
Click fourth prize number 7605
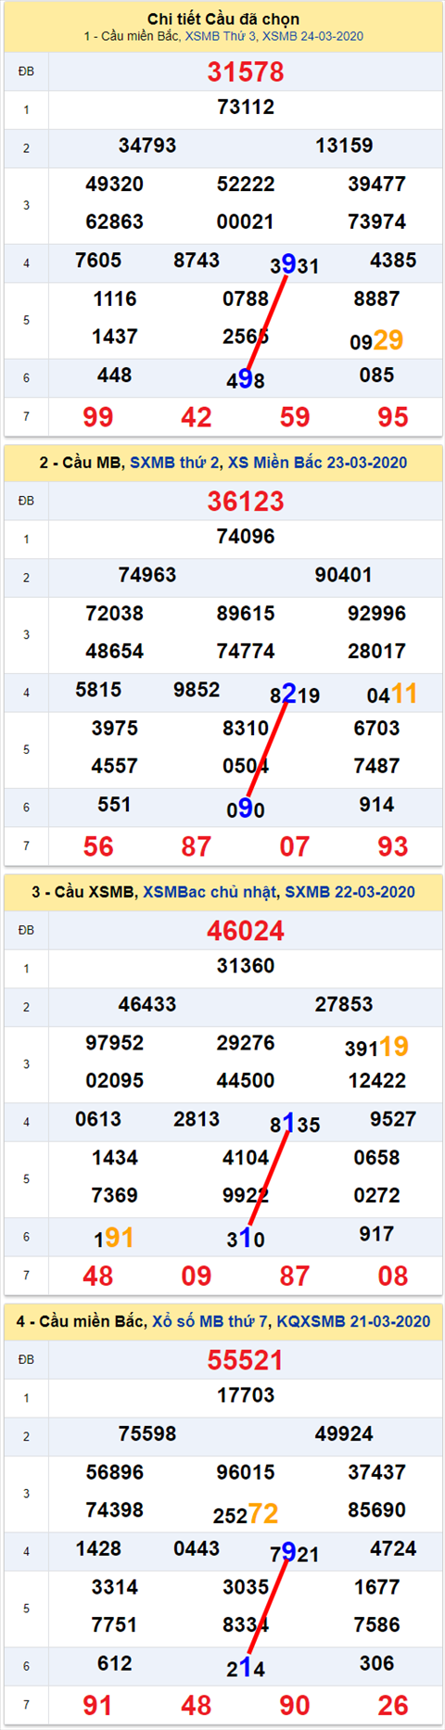pyautogui.click(x=98, y=261)
